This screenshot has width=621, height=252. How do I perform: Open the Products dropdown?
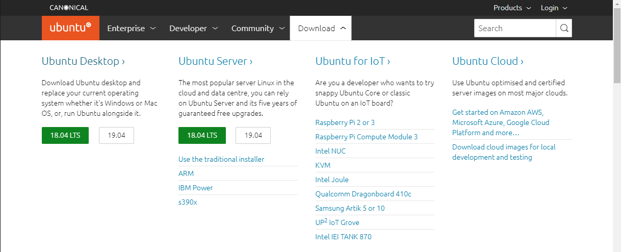(x=512, y=8)
